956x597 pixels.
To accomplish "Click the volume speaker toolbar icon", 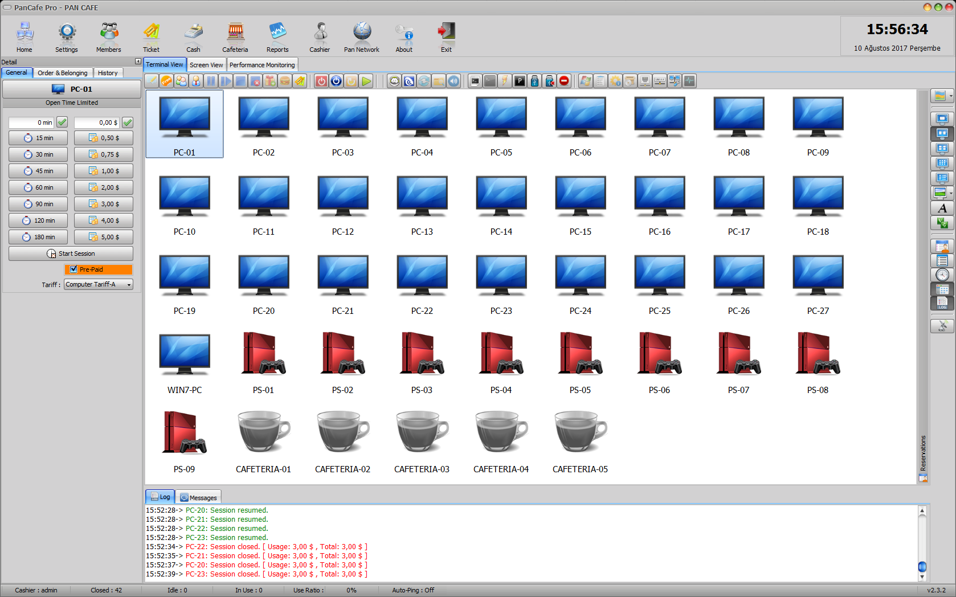I will [454, 81].
